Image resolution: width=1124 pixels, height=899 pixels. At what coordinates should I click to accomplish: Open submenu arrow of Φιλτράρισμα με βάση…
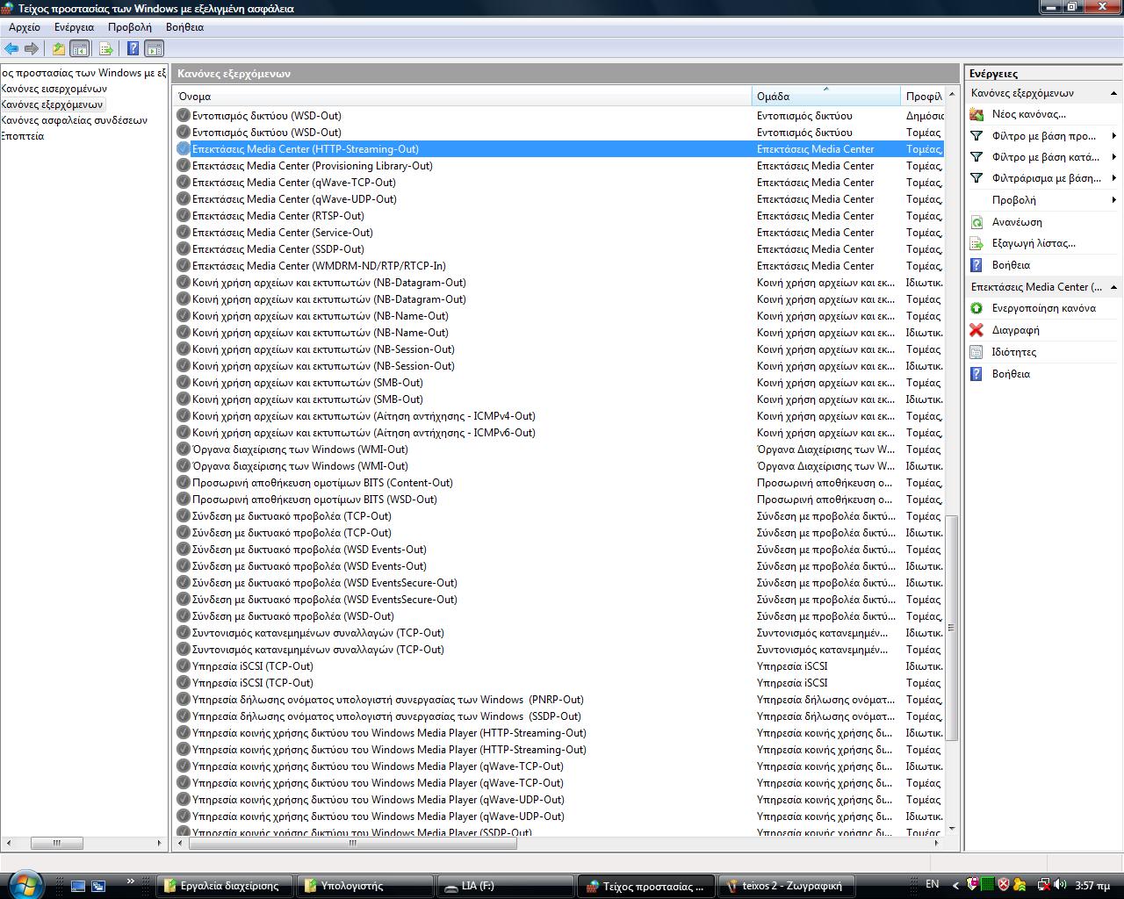pyautogui.click(x=1113, y=178)
